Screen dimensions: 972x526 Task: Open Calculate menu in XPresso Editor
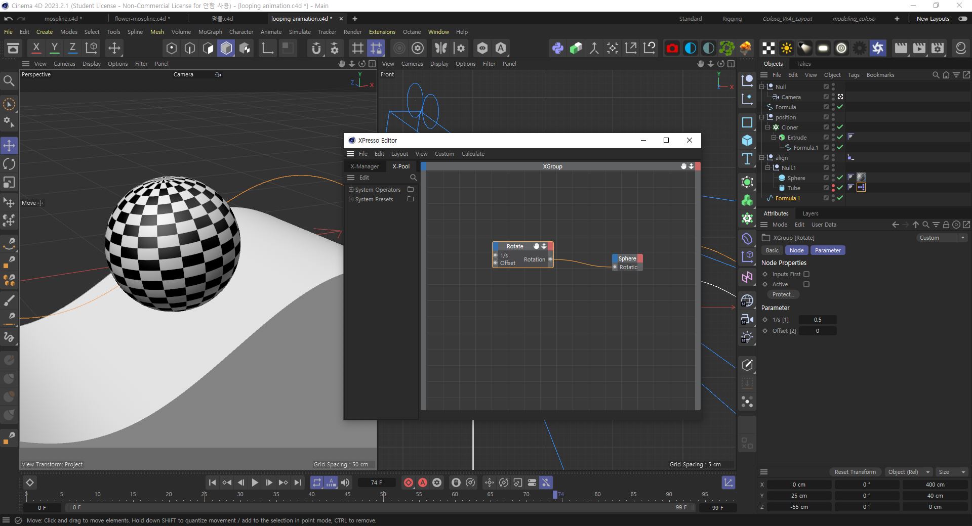coord(473,154)
